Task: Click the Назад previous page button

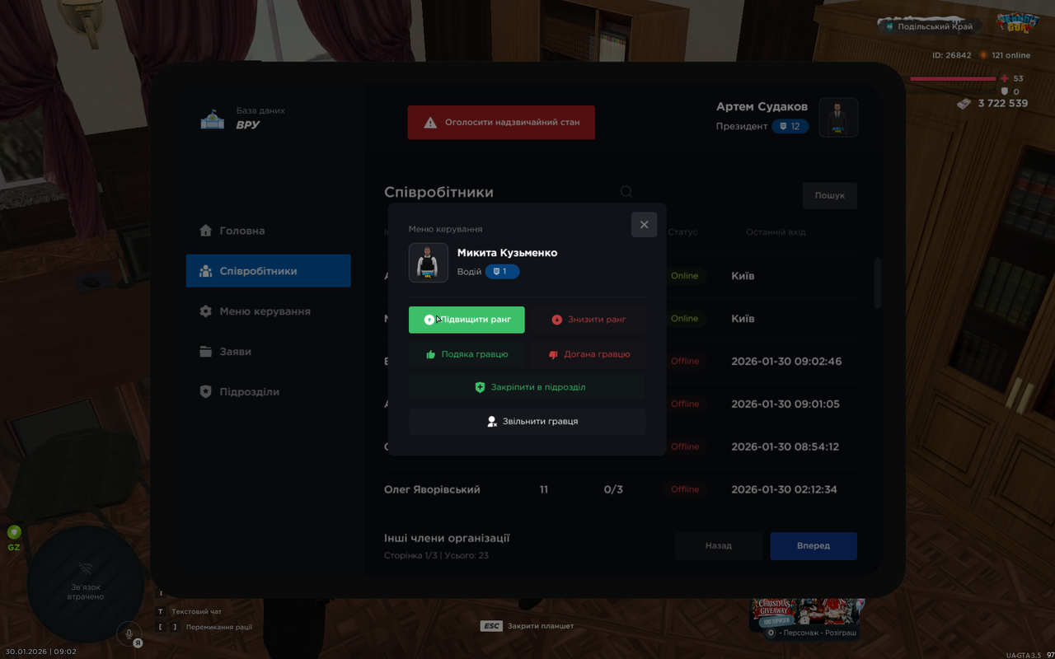Action: pos(719,546)
